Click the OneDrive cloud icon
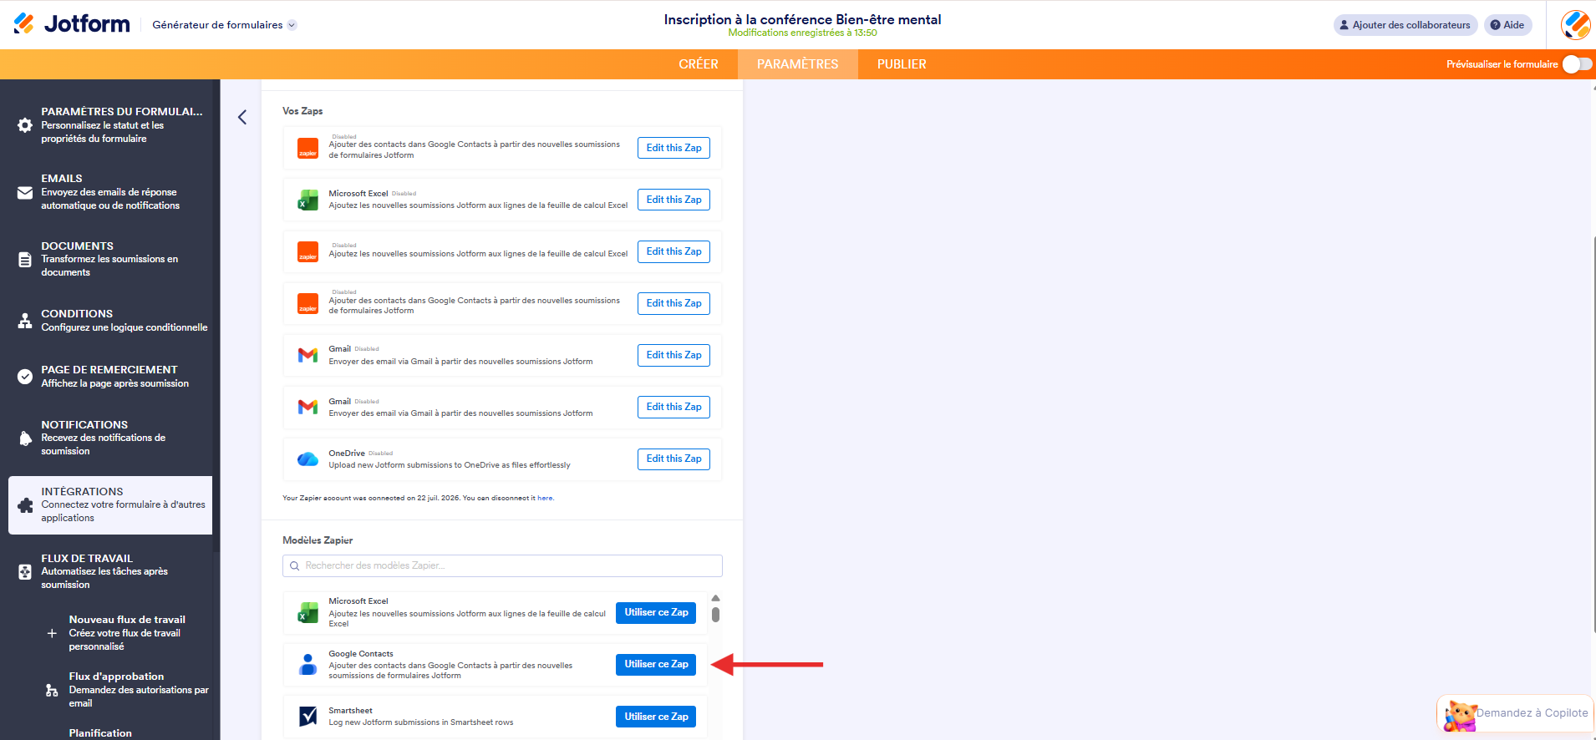This screenshot has height=740, width=1596. click(308, 459)
